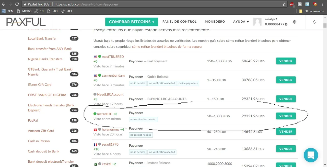Open the 50.1 bookmark
Screen dimensions: 327x167
click(x=52, y=11)
